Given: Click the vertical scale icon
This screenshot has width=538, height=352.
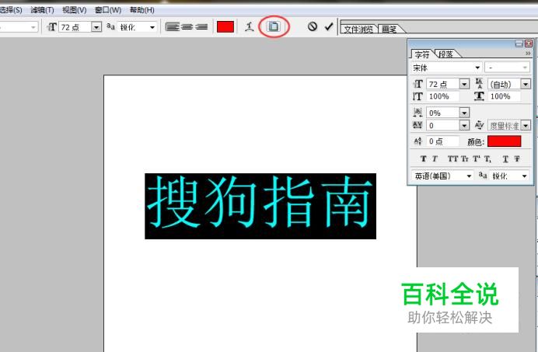Looking at the screenshot, I should [x=417, y=96].
